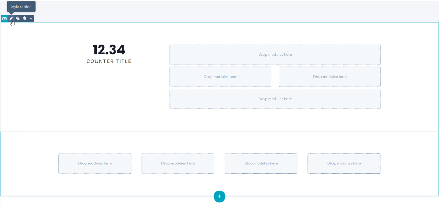Click the lower full-width drop zone beside the counter
Screen dimensions: 439x206
275,99
